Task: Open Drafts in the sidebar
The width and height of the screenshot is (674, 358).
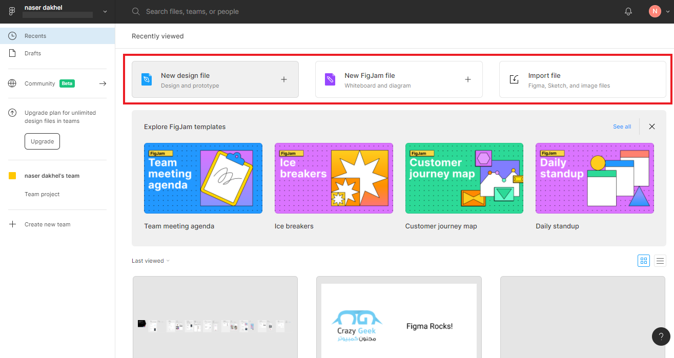Action: tap(33, 53)
